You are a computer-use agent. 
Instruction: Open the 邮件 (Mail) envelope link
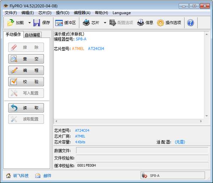[38, 176]
